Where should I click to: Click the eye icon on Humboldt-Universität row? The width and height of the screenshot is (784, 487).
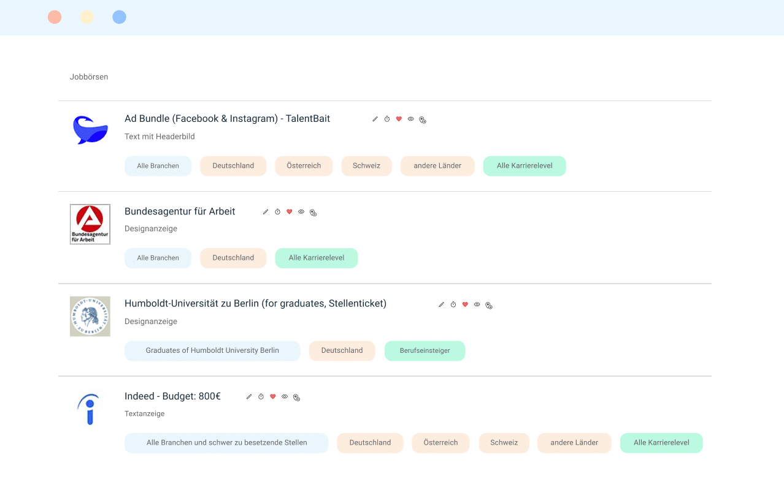(x=477, y=304)
